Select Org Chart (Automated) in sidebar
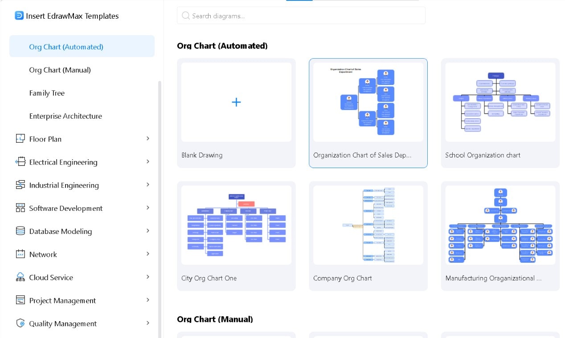This screenshot has width=565, height=338. (82, 47)
